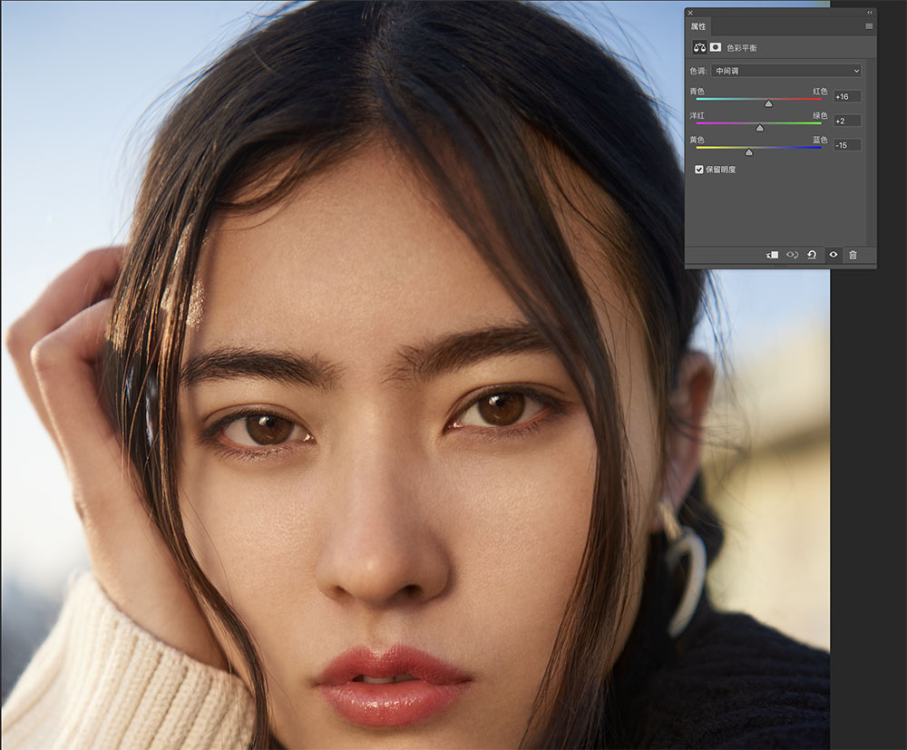Click the +16 cyan-red value field
The width and height of the screenshot is (907, 750).
click(x=847, y=96)
